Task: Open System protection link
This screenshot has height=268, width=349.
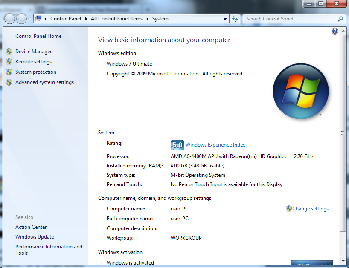Action: click(x=36, y=72)
